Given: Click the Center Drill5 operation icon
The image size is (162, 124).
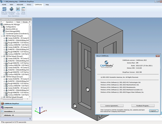Looking at the screenshot, I should click(x=6, y=38).
